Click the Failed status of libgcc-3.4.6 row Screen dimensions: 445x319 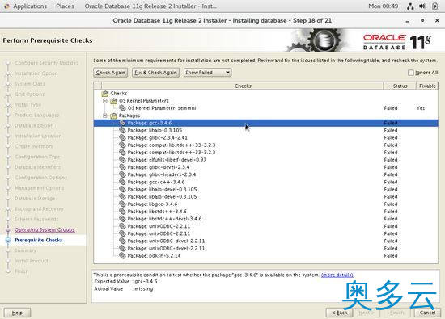point(391,204)
